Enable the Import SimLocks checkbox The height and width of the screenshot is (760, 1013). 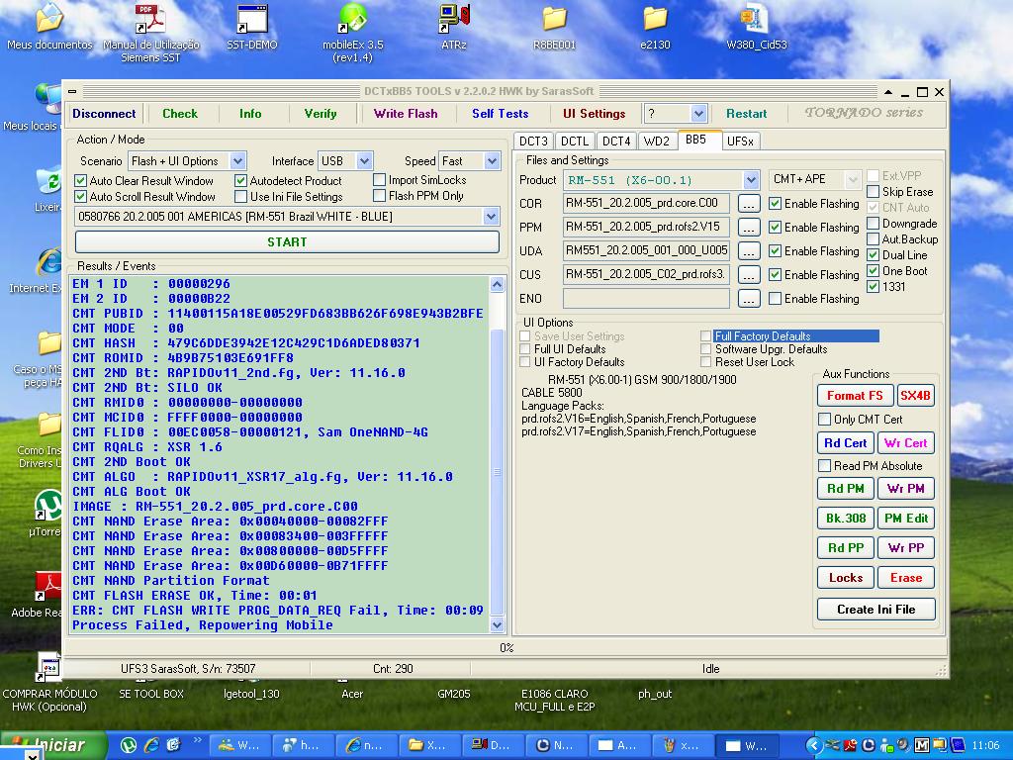[x=379, y=180]
